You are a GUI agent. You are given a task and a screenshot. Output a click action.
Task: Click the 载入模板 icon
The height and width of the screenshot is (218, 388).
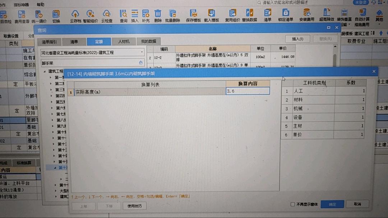click(211, 16)
